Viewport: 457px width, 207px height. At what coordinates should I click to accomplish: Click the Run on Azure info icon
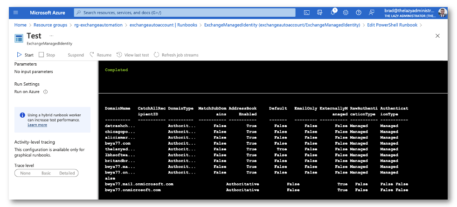coord(45,92)
